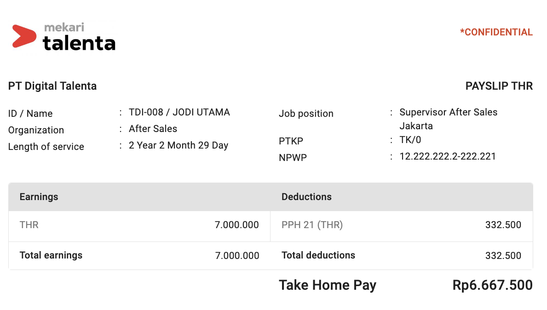This screenshot has height=310, width=547.
Task: Select the THR earnings row label
Action: click(x=29, y=225)
